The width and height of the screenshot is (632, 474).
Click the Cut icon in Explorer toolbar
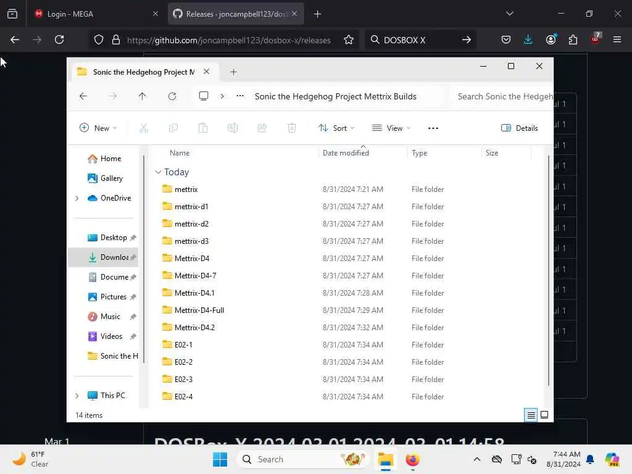point(143,128)
